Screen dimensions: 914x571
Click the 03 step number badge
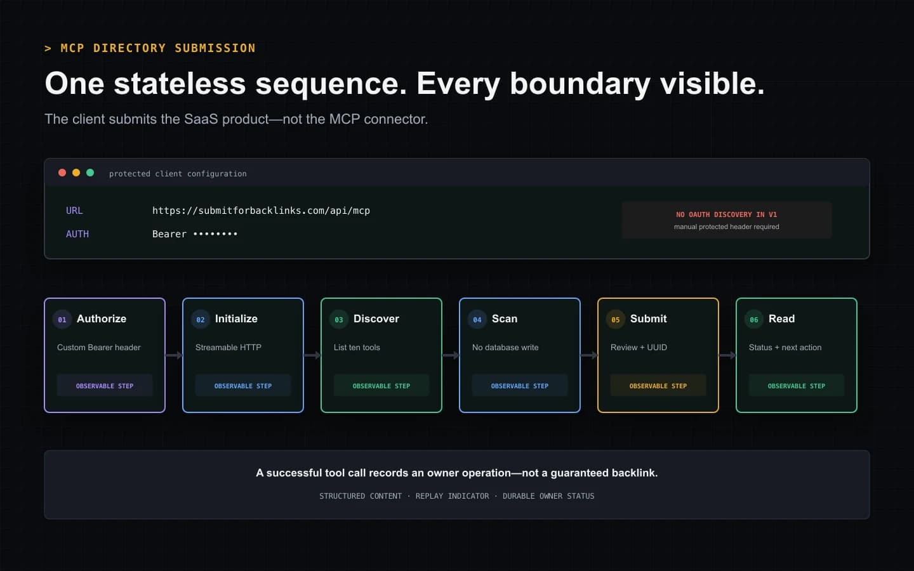point(339,319)
